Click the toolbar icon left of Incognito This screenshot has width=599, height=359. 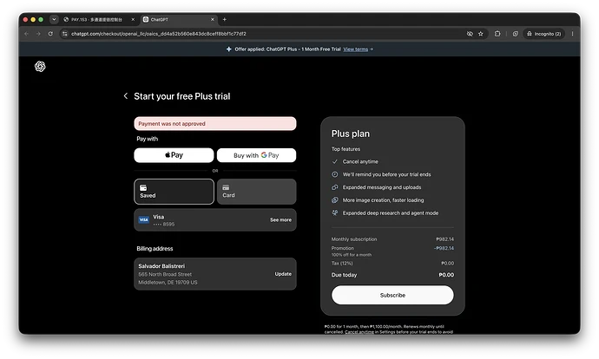click(x=516, y=34)
